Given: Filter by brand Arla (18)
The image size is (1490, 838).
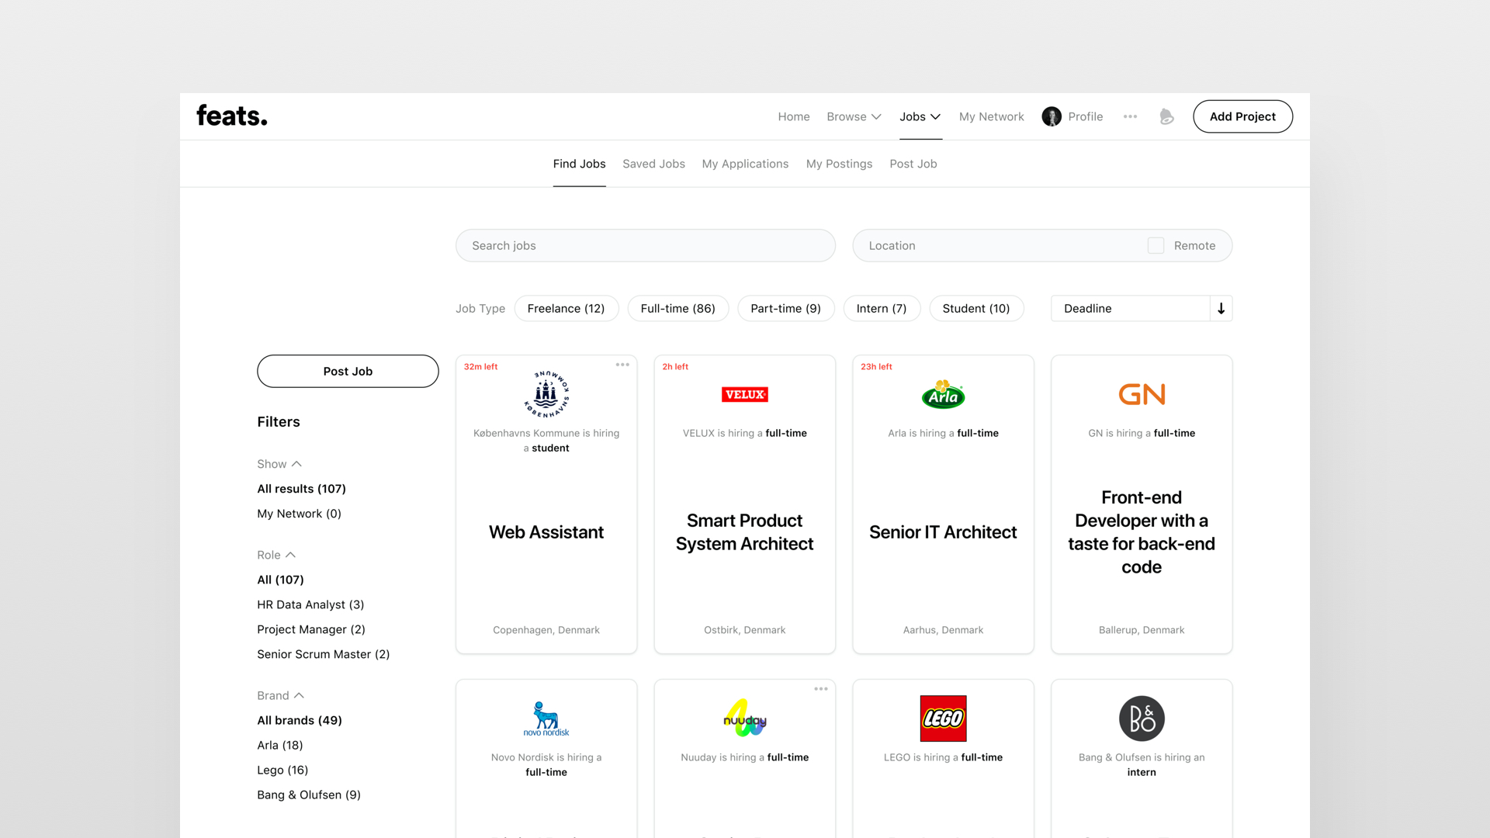Looking at the screenshot, I should 280,745.
